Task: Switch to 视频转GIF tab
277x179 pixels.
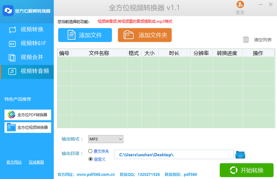Action: [27, 43]
